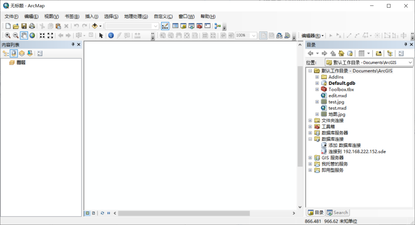The image size is (415, 225).
Task: Switch to List By Source
Action: coord(13,53)
